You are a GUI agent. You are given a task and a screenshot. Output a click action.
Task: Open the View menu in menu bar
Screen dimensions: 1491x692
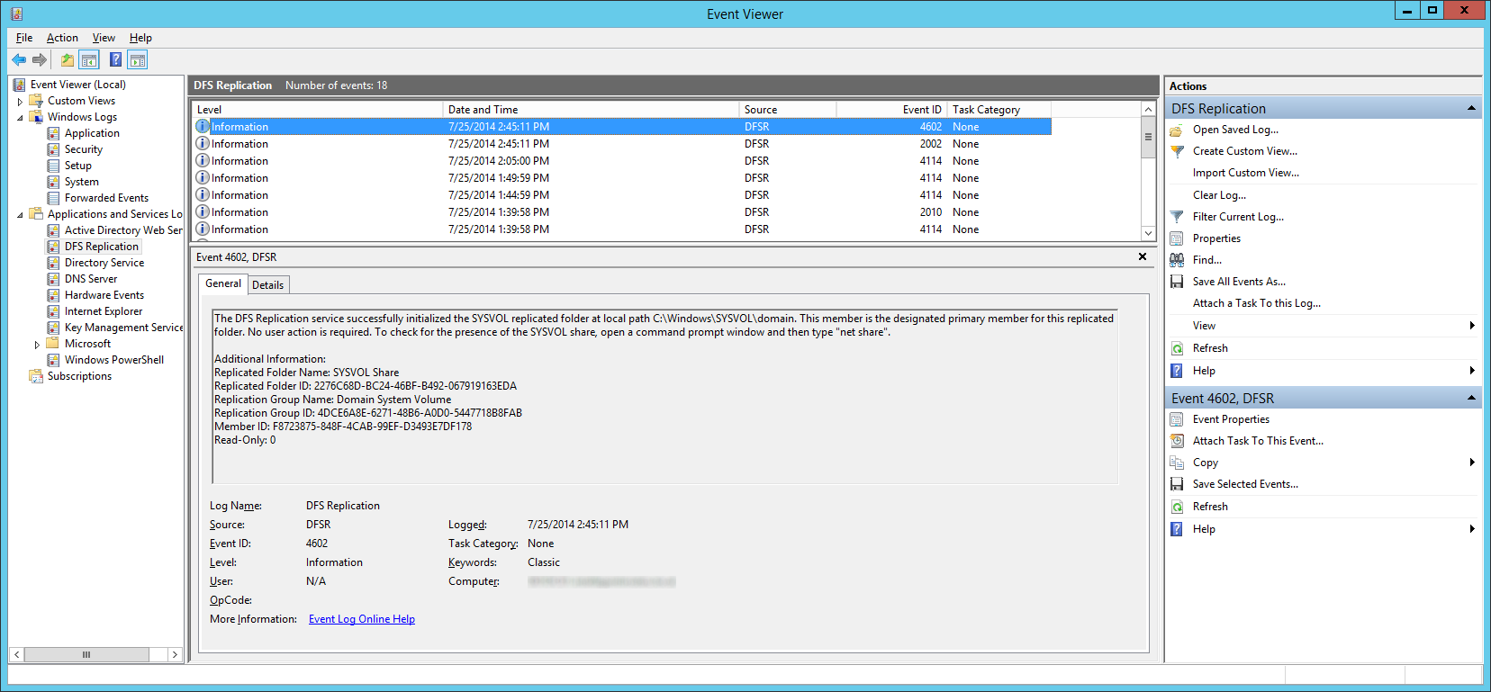tap(104, 38)
